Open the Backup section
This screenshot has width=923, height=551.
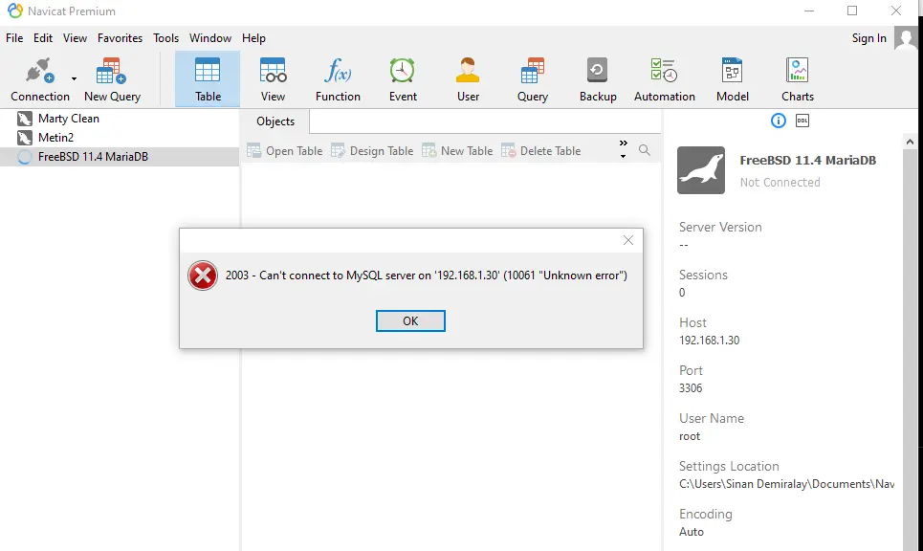coord(598,79)
